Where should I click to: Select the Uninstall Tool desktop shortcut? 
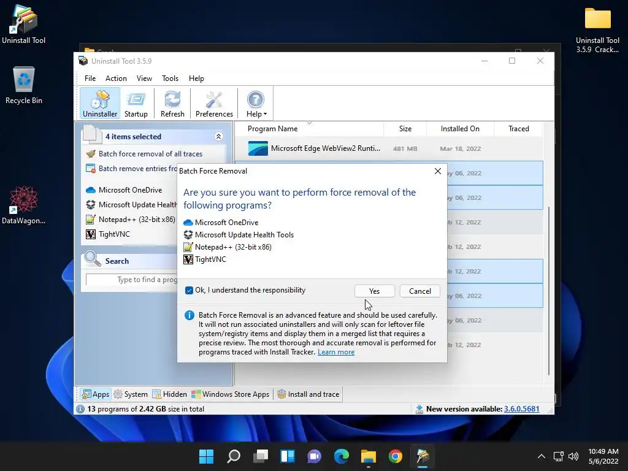point(24,25)
